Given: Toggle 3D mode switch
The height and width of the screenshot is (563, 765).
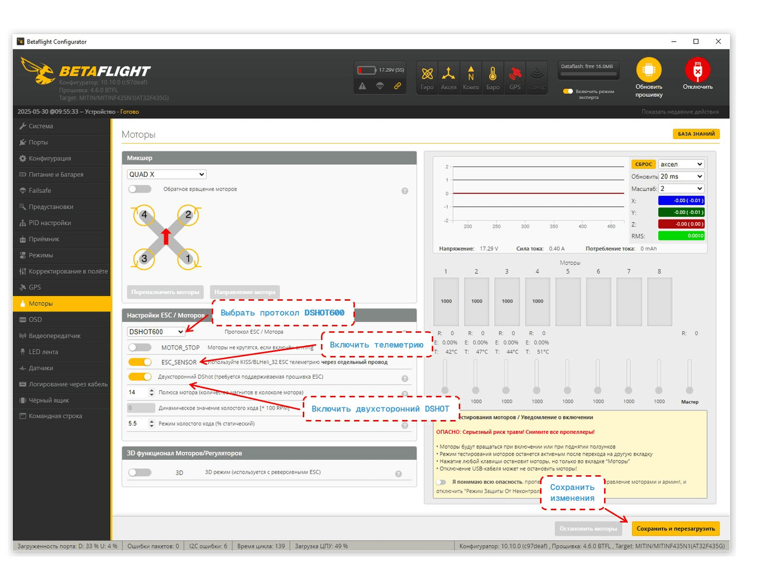Looking at the screenshot, I should (x=139, y=472).
